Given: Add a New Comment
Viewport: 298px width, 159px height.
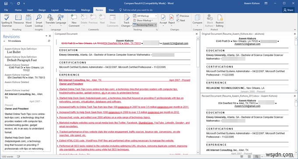Looking at the screenshot, I should coord(74,20).
